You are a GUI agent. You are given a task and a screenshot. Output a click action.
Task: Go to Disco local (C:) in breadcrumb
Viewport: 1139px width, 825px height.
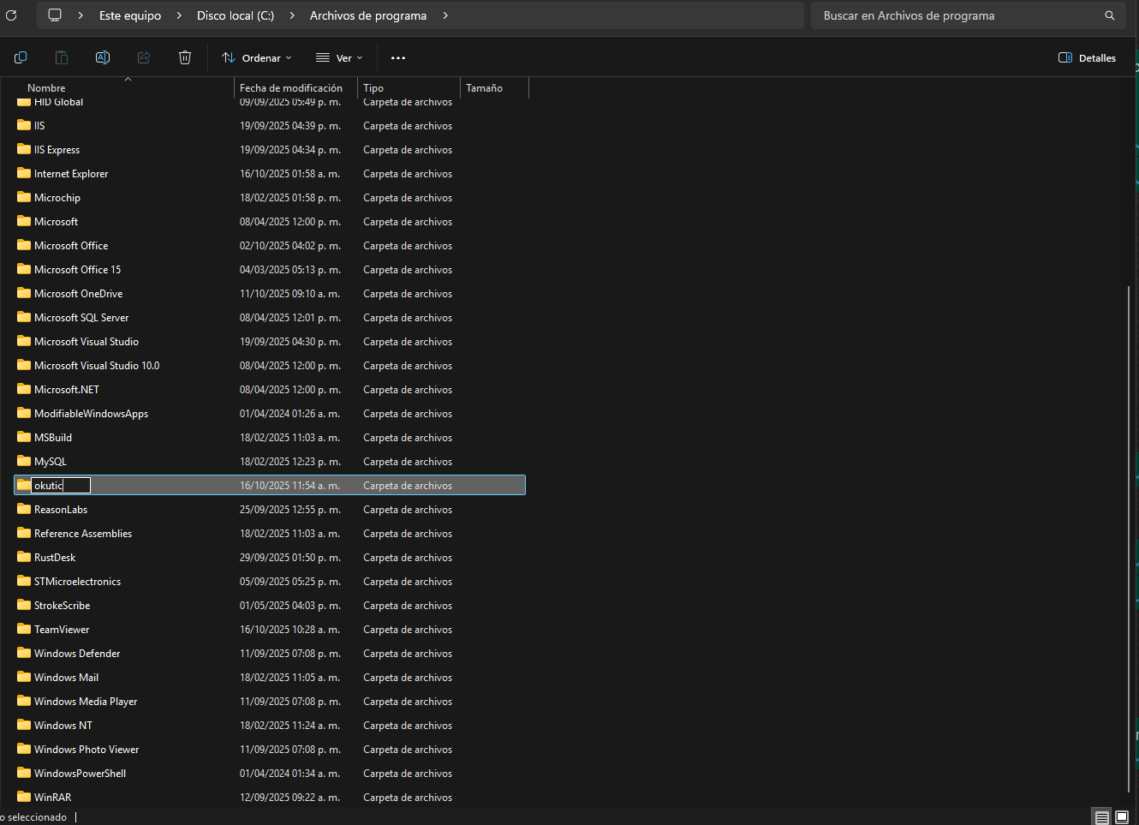tap(236, 15)
